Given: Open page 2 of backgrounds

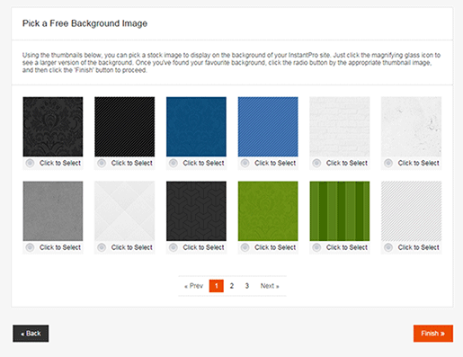Looking at the screenshot, I should (x=232, y=286).
